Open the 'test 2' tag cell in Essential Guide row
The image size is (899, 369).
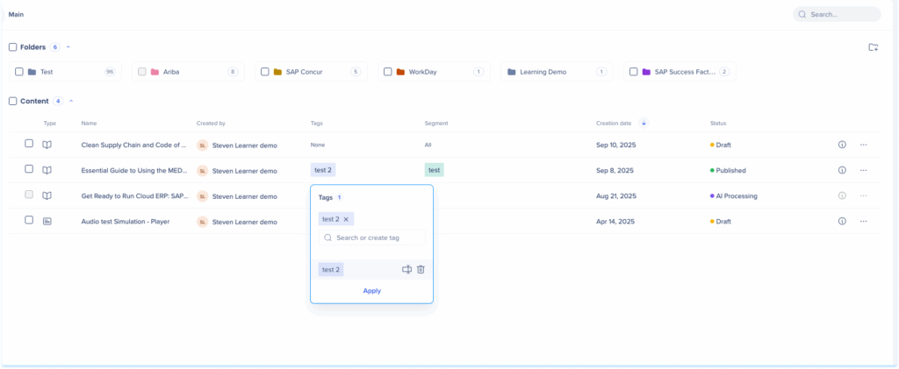pos(324,170)
